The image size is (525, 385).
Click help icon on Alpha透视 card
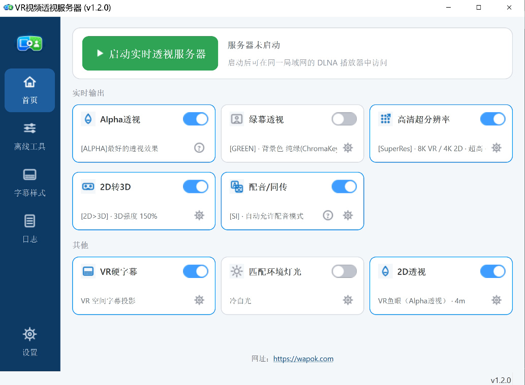(x=199, y=148)
